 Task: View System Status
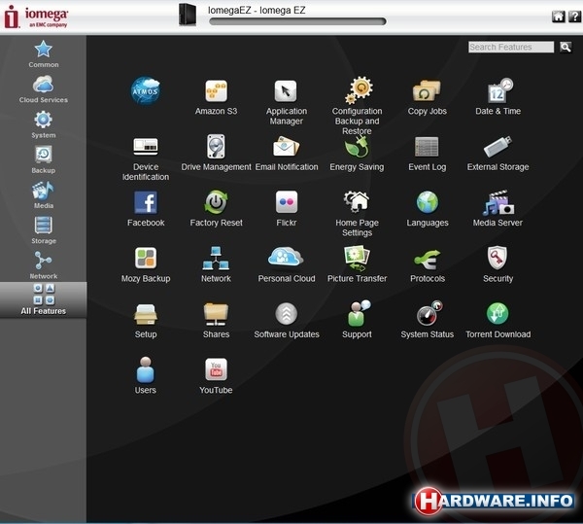[x=427, y=320]
